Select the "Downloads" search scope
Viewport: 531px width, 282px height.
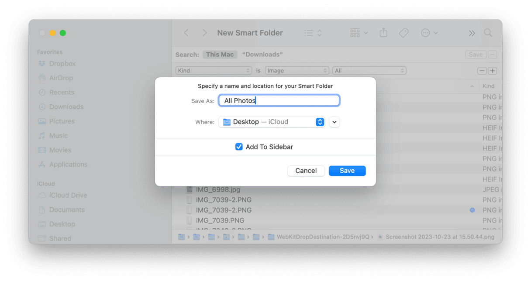click(x=262, y=55)
